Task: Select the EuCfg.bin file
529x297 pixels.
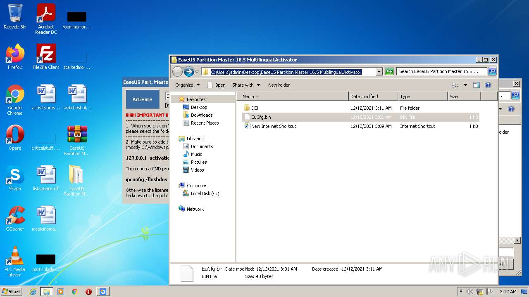Action: point(360,117)
